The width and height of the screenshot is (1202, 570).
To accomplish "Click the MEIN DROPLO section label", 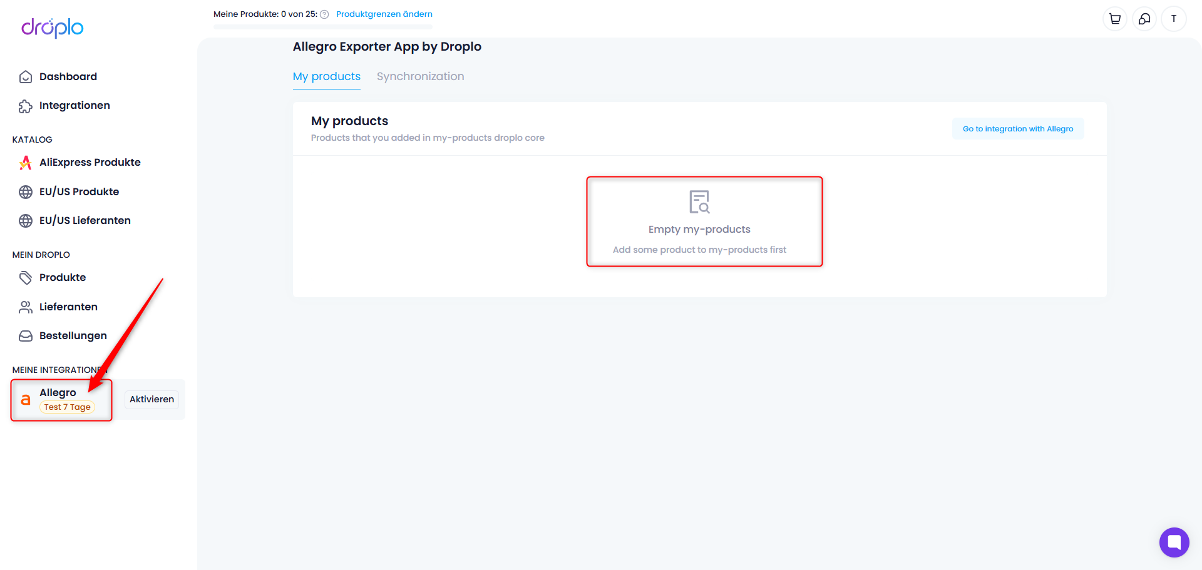I will point(41,255).
